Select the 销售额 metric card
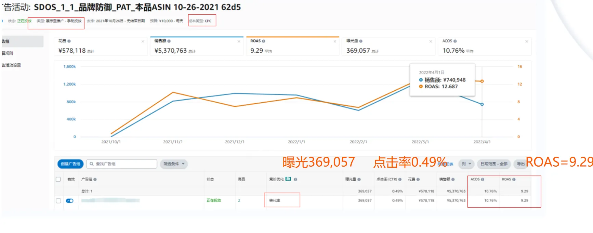The image size is (593, 233). (x=197, y=46)
